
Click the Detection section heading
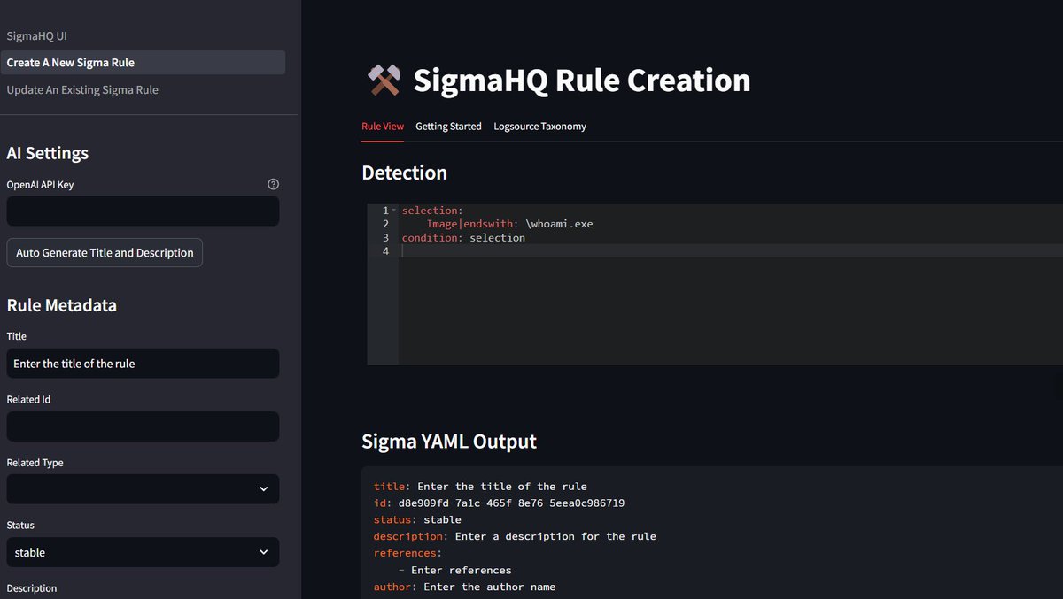click(x=405, y=173)
